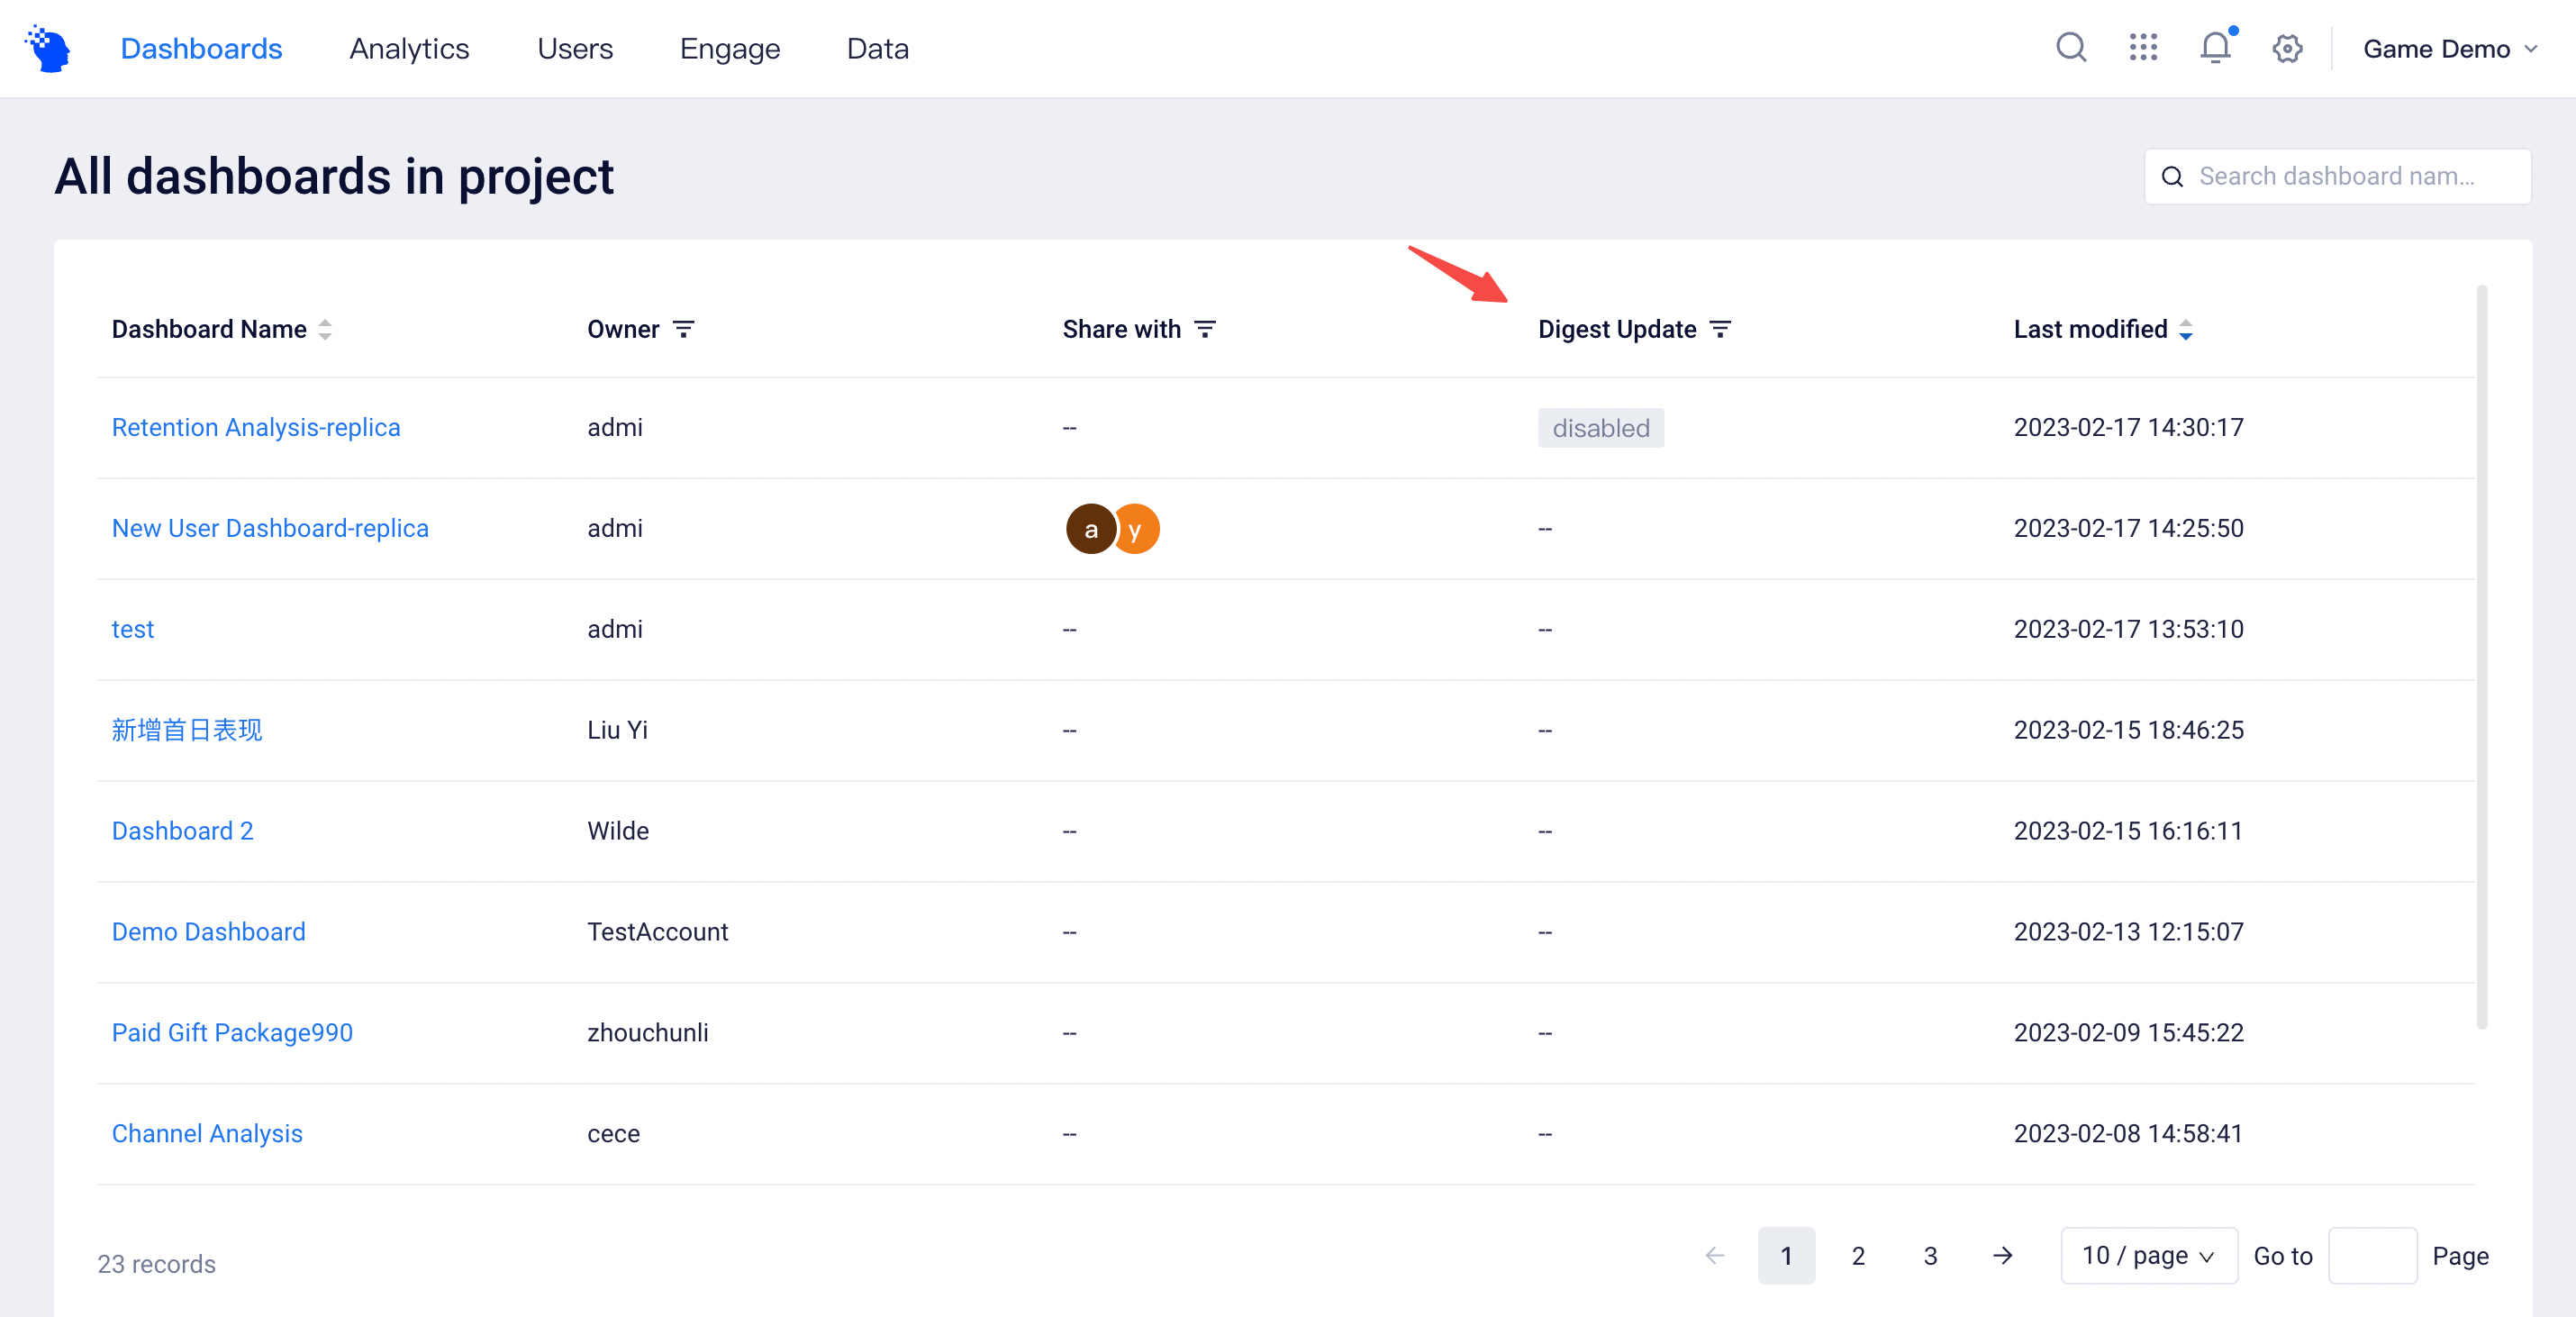
Task: Open the Retention Analysis-replica dashboard
Action: 256,427
